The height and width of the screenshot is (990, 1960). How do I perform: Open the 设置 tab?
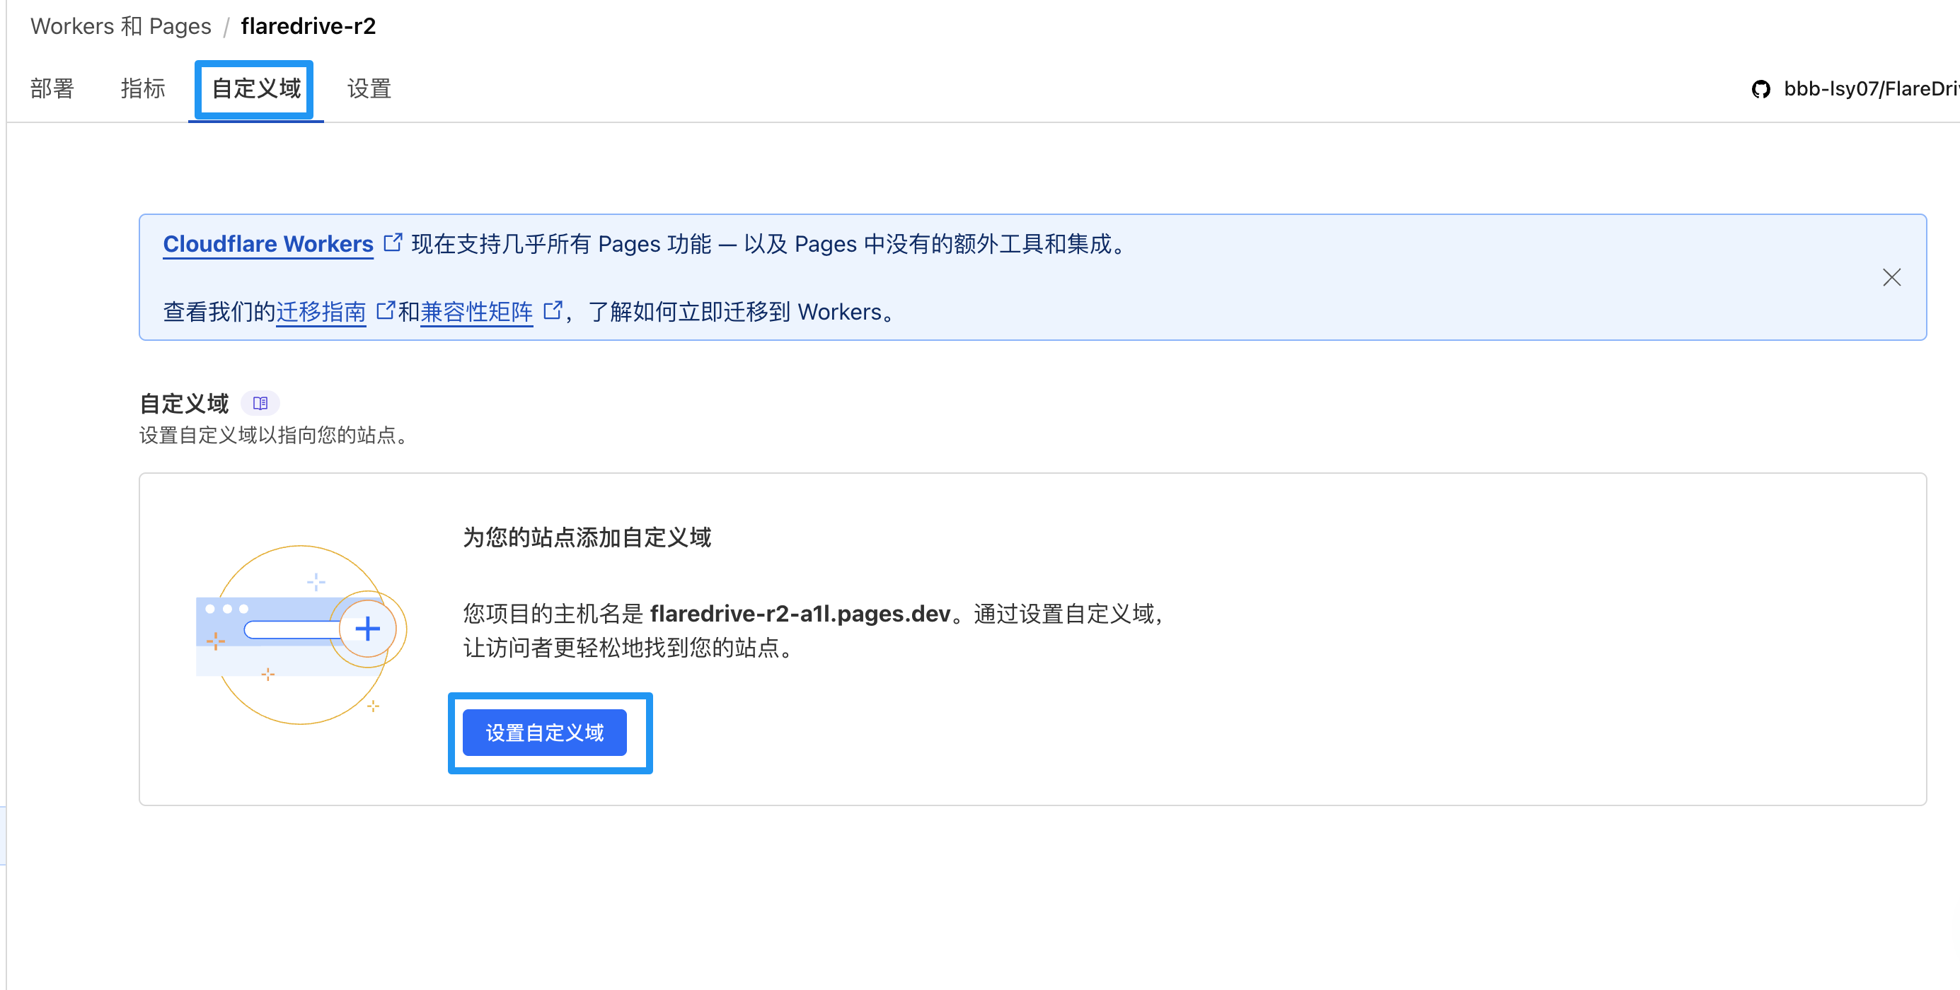pyautogui.click(x=369, y=89)
